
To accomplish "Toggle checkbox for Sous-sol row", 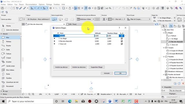I will point(122,44).
